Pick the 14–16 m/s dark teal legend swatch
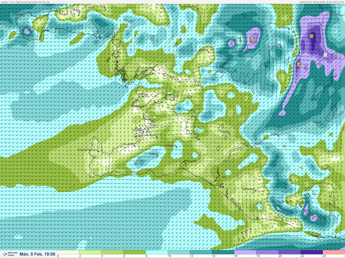This screenshot has height=258, width=345. [x=223, y=252]
